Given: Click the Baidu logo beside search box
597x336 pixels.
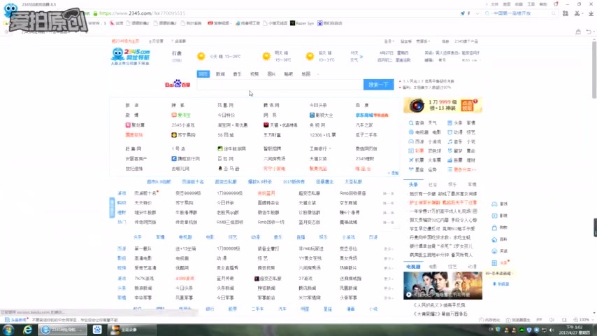Looking at the screenshot, I should point(178,84).
